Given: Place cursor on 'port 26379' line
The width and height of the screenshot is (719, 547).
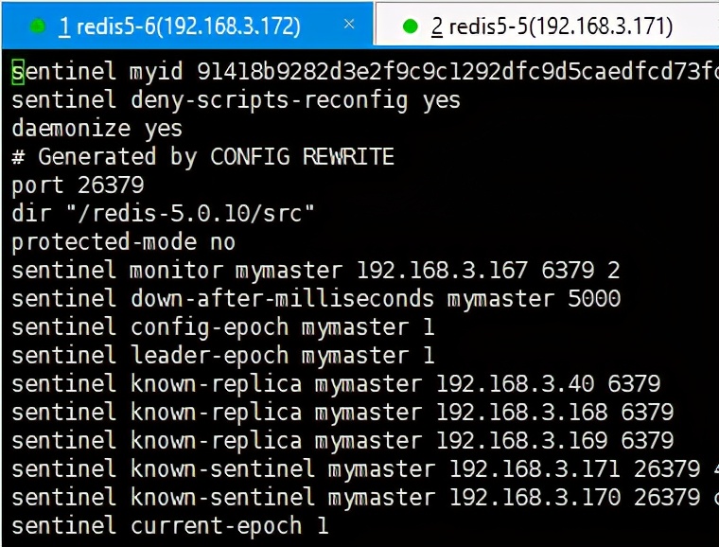Looking at the screenshot, I should (78, 186).
